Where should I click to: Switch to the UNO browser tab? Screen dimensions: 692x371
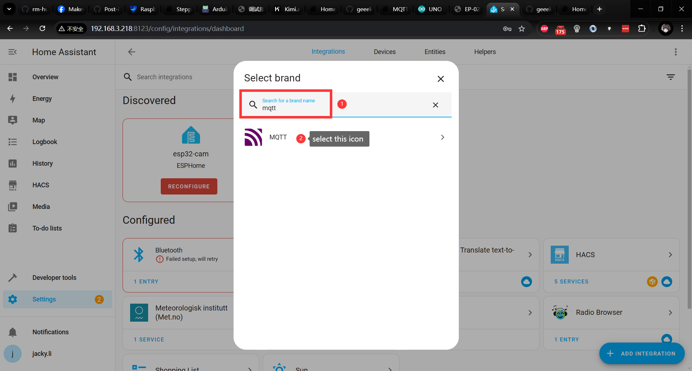tap(430, 9)
